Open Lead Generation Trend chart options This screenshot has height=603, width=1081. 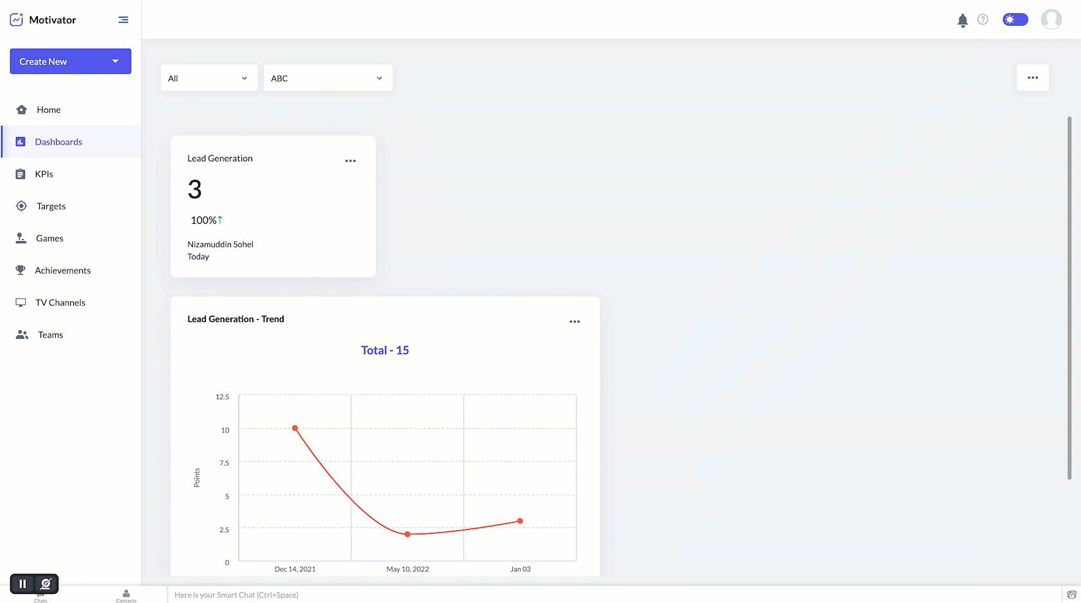[x=575, y=322]
